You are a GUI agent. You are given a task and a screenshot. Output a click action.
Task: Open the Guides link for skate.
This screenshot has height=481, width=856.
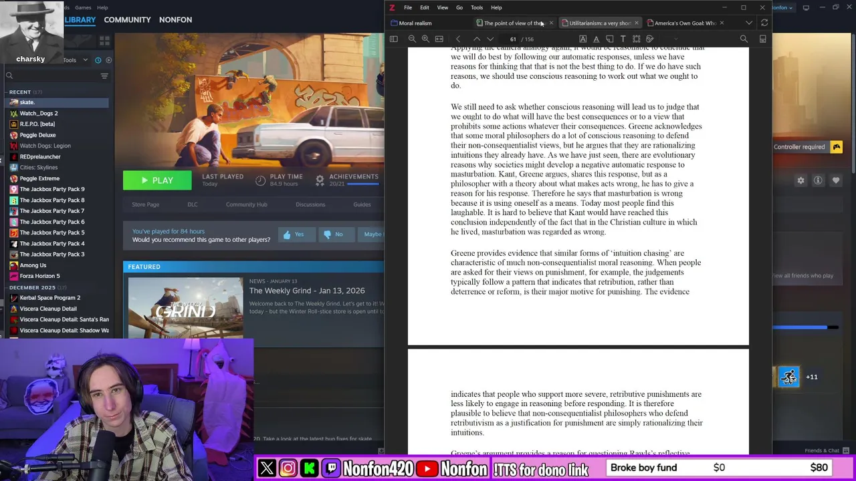tap(362, 204)
